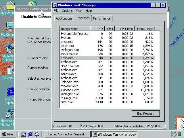Select the My Computer desktop icon
Image resolution: width=184 pixels, height=138 pixels.
[7, 29]
